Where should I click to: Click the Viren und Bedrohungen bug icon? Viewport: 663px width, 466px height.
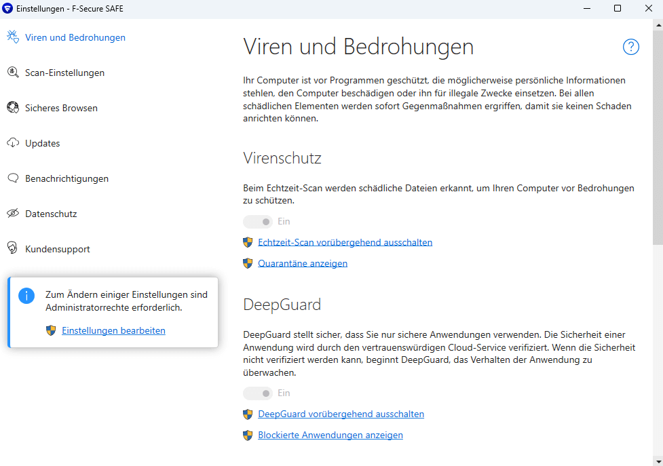(x=13, y=37)
